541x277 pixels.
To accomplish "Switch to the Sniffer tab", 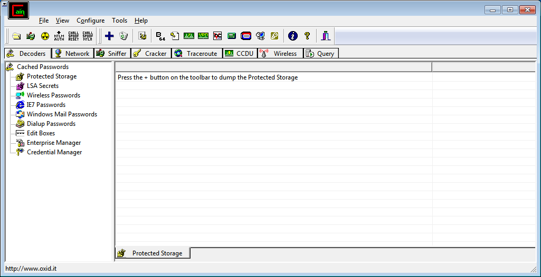I will pyautogui.click(x=112, y=53).
